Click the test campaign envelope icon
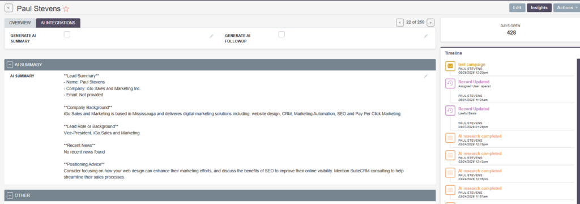This screenshot has height=204, width=580. 450,66
